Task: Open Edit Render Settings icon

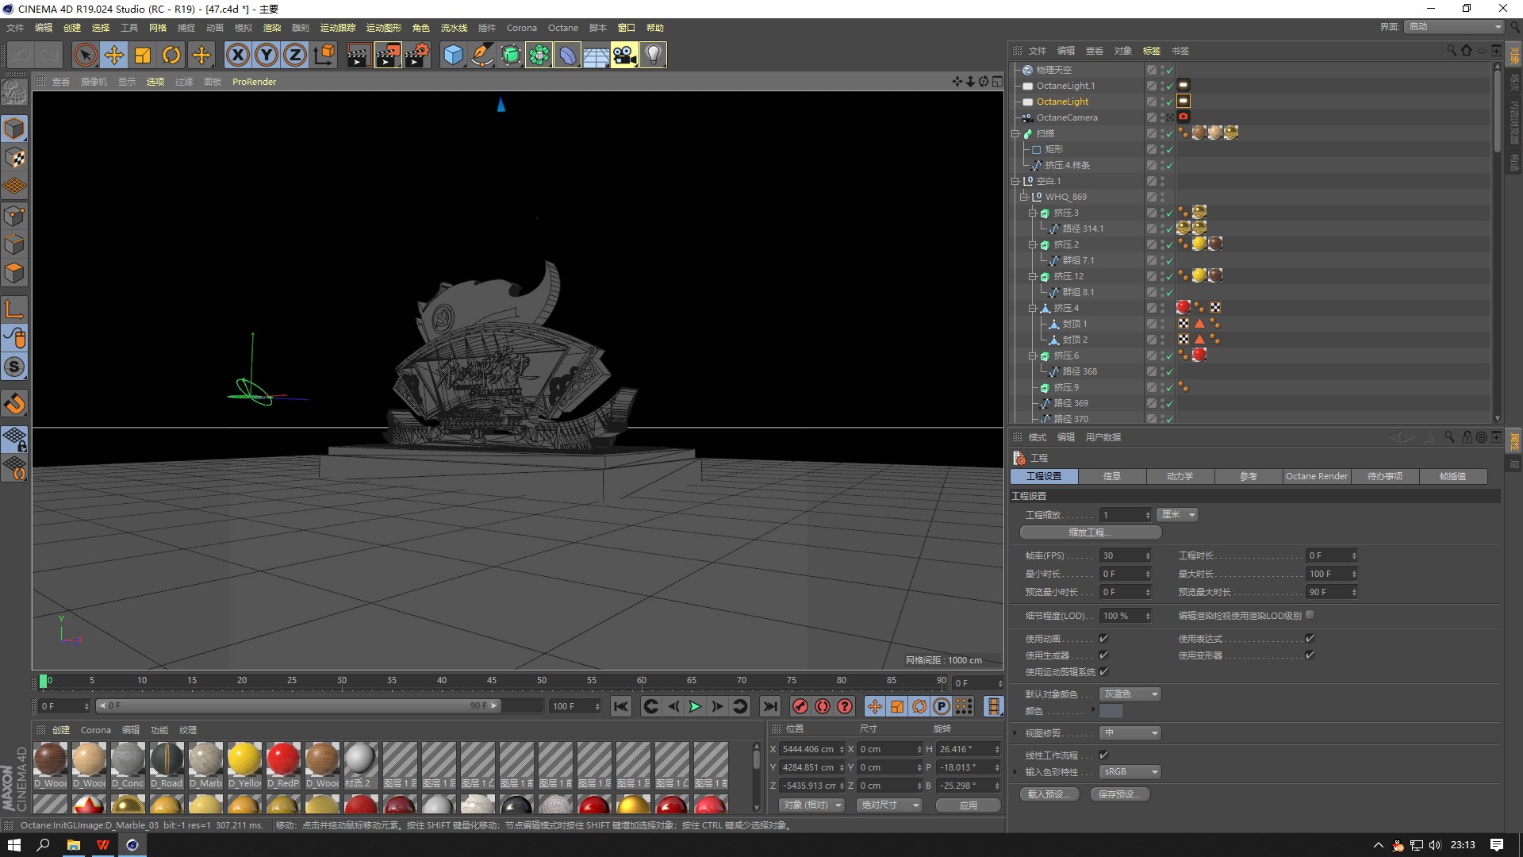Action: pos(417,55)
